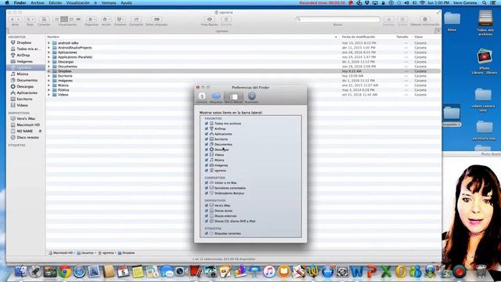Image resolution: width=501 pixels, height=282 pixels.
Task: Toggle the Ordenadores Bonjour checkbox
Action: (x=207, y=193)
